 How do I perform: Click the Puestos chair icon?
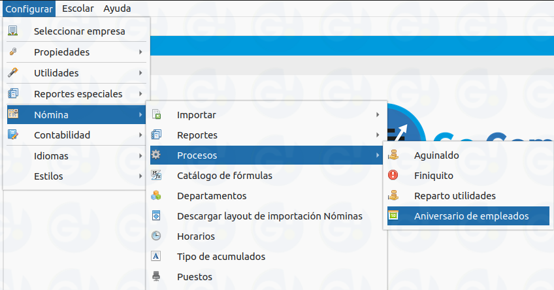(156, 276)
